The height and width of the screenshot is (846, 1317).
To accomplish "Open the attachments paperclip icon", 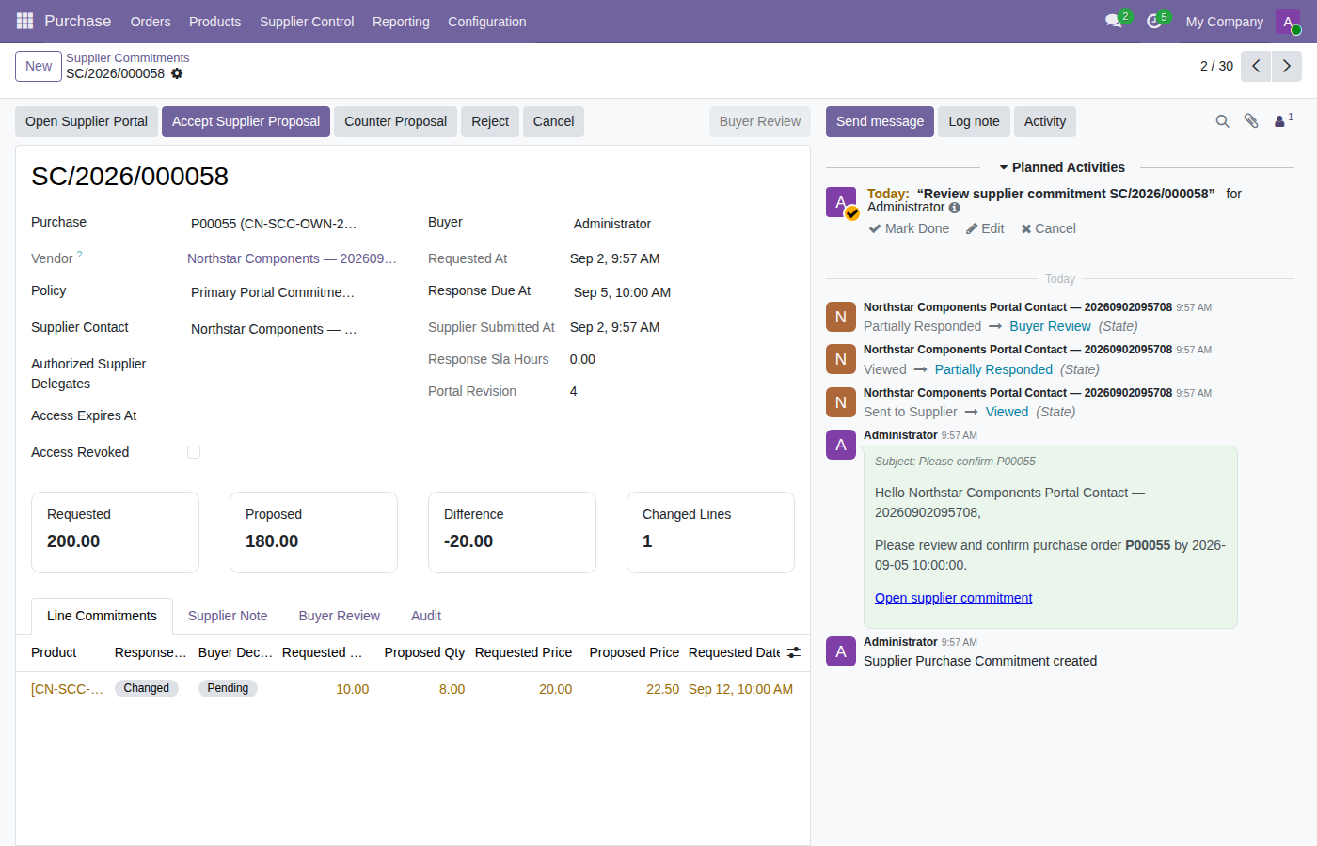I will point(1251,121).
